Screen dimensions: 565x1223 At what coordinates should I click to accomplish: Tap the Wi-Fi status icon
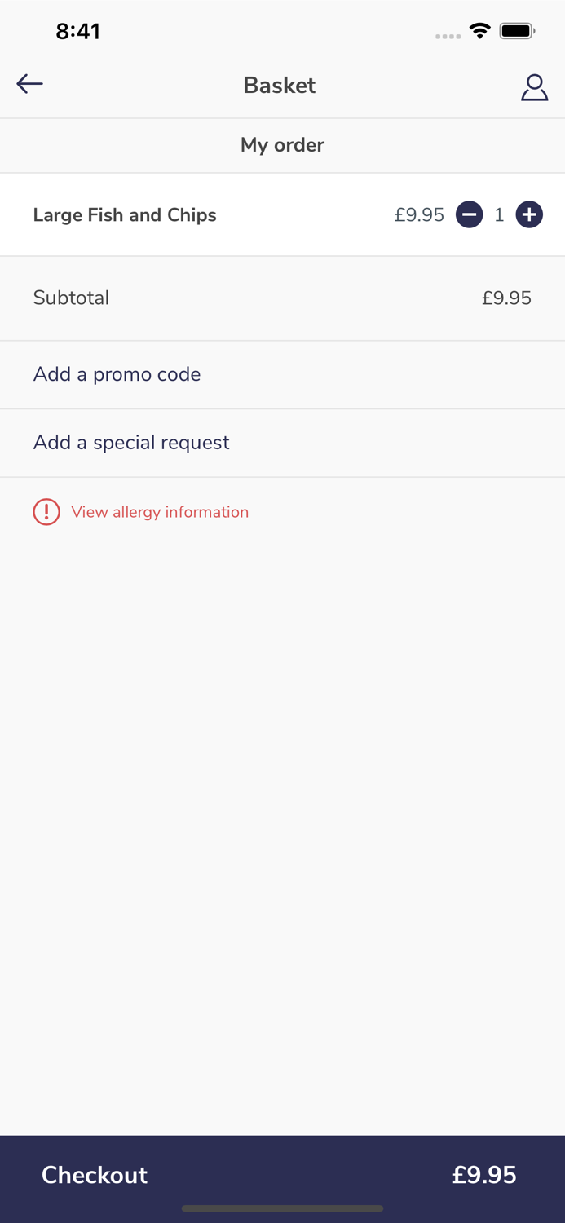tap(480, 32)
